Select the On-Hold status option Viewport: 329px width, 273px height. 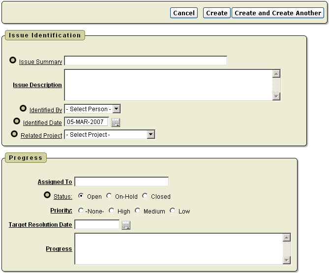click(x=109, y=196)
